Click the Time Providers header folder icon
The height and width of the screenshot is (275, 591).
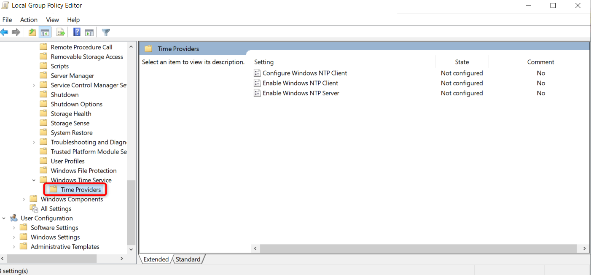coord(148,49)
